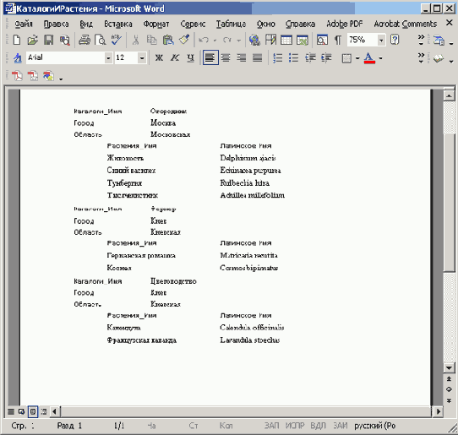
Task: Convert to Adobe PDF and email
Action: pos(33,76)
